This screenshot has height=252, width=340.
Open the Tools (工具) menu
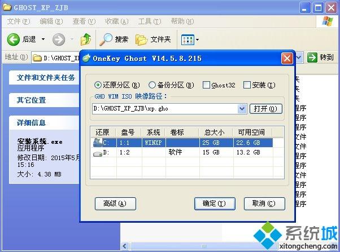(150, 21)
